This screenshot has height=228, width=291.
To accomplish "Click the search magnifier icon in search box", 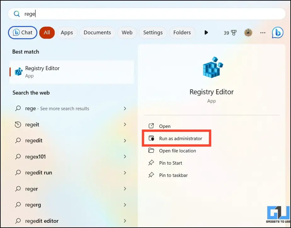I will click(17, 14).
